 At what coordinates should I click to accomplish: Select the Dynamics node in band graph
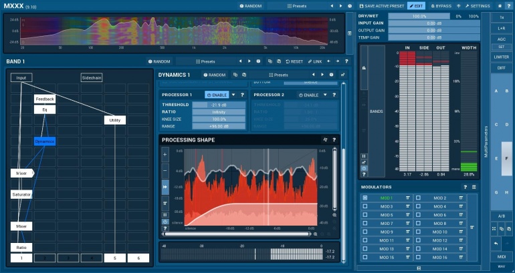point(44,142)
